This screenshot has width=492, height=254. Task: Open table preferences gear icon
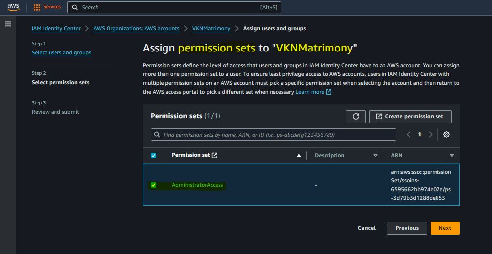446,135
